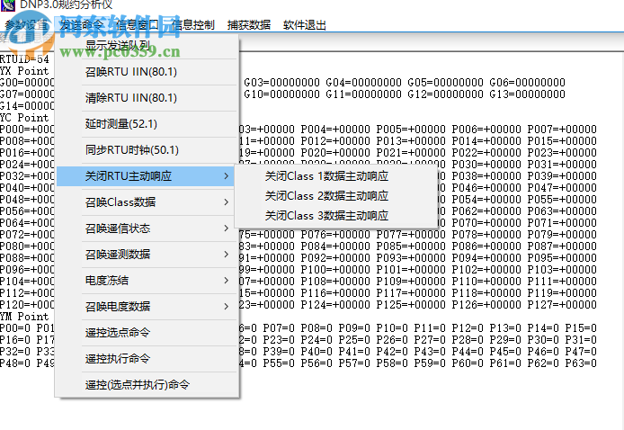The height and width of the screenshot is (430, 624).
Task: Click the RTUID=54 text line
Action: coord(24,59)
